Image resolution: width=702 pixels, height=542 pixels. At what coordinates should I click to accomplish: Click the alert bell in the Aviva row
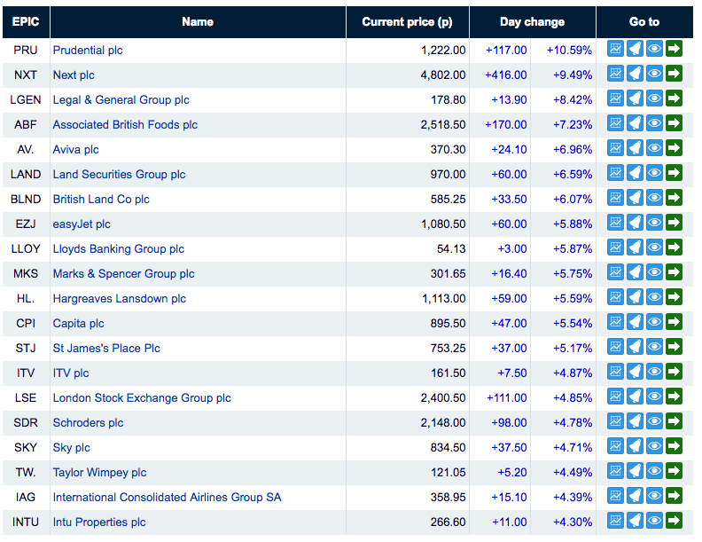coord(635,148)
